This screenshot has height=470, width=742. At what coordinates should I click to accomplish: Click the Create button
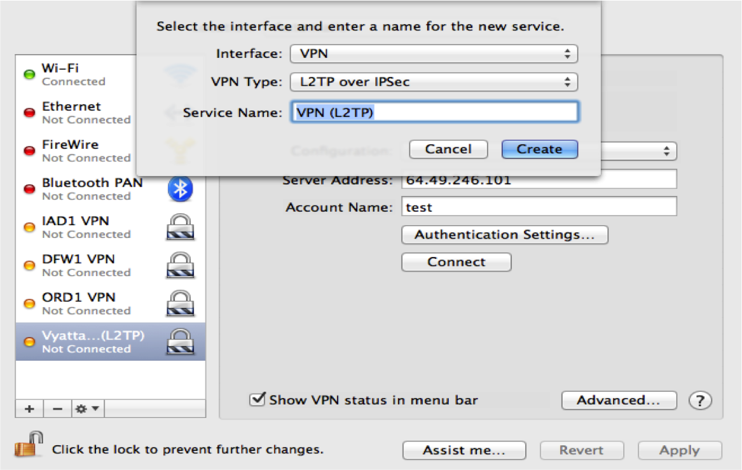[x=539, y=149]
